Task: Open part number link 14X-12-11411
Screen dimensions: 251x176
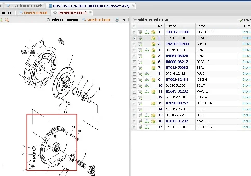Action: [x=177, y=44]
